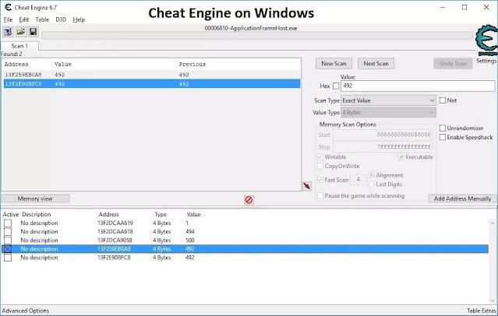Activate checkbox for address 13F2DCAA618

[8, 232]
